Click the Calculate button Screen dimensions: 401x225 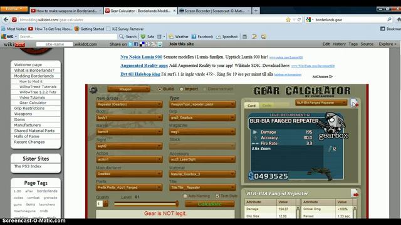pos(209,204)
